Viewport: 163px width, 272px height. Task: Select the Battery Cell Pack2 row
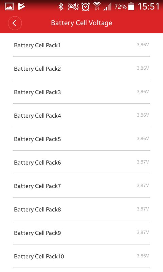(81, 69)
